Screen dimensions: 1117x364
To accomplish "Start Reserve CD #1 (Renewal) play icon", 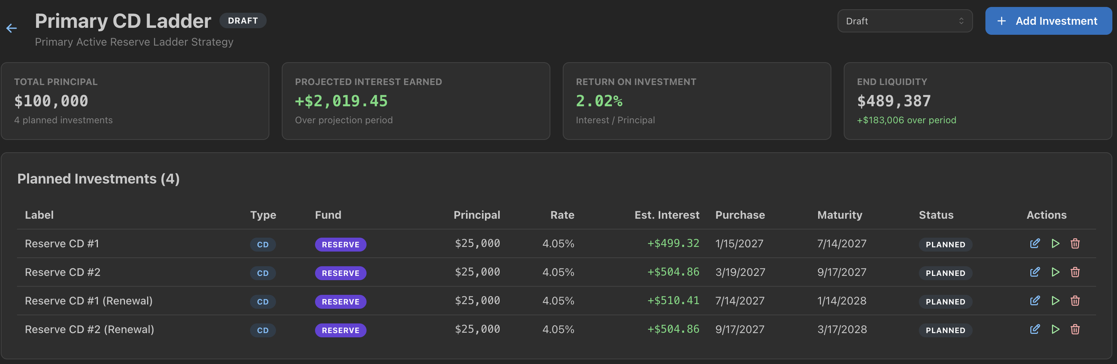I will click(x=1055, y=300).
